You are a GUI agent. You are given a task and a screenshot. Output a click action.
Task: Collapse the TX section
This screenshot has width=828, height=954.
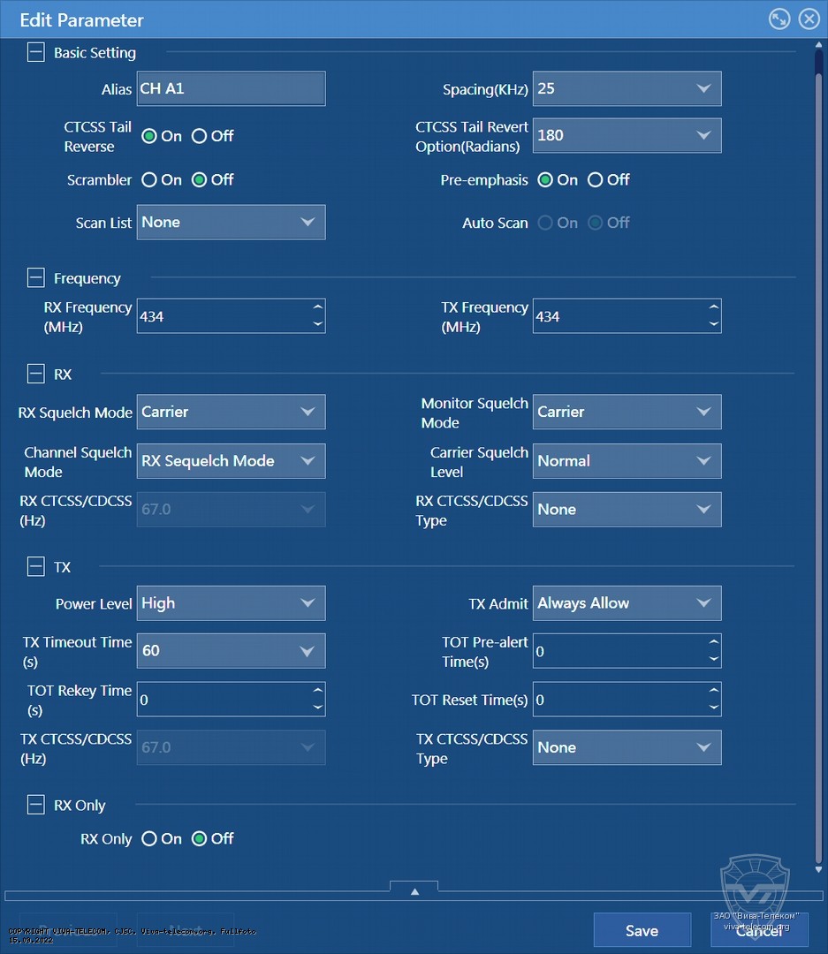[35, 567]
